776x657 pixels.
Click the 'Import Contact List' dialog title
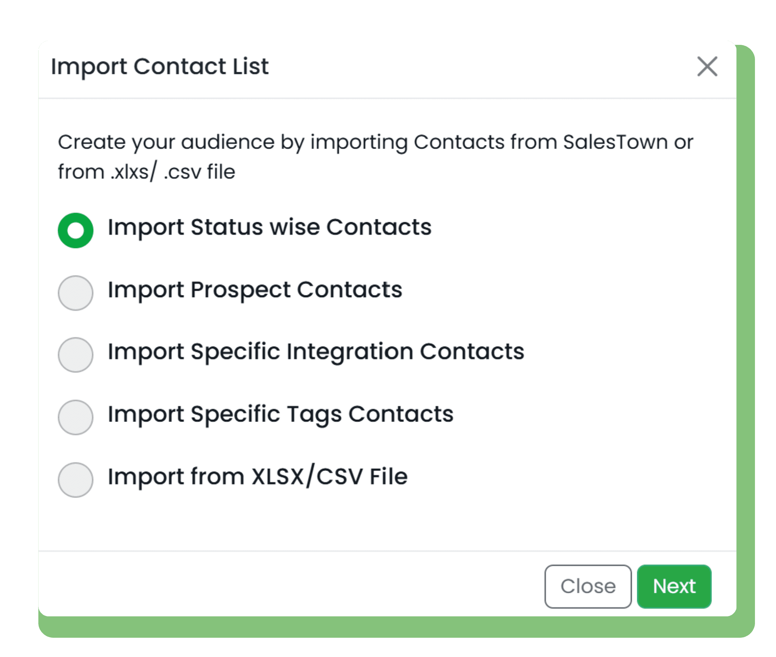point(160,67)
